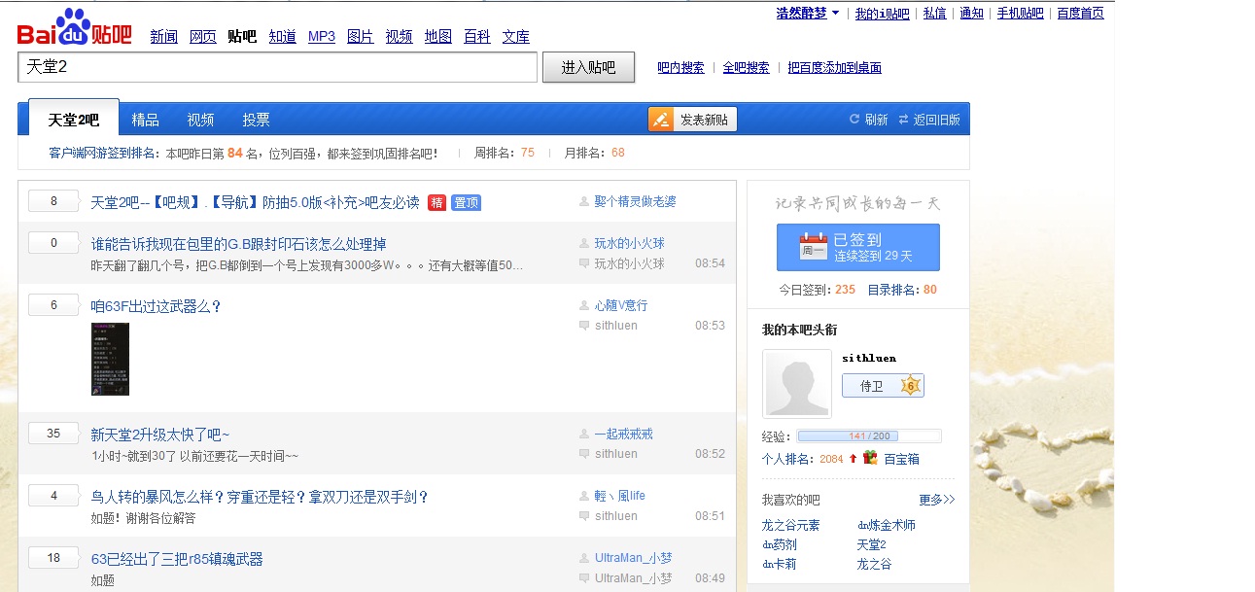Click the calendar icon on the 已签到 button
This screenshot has width=1255, height=592.
(x=813, y=247)
